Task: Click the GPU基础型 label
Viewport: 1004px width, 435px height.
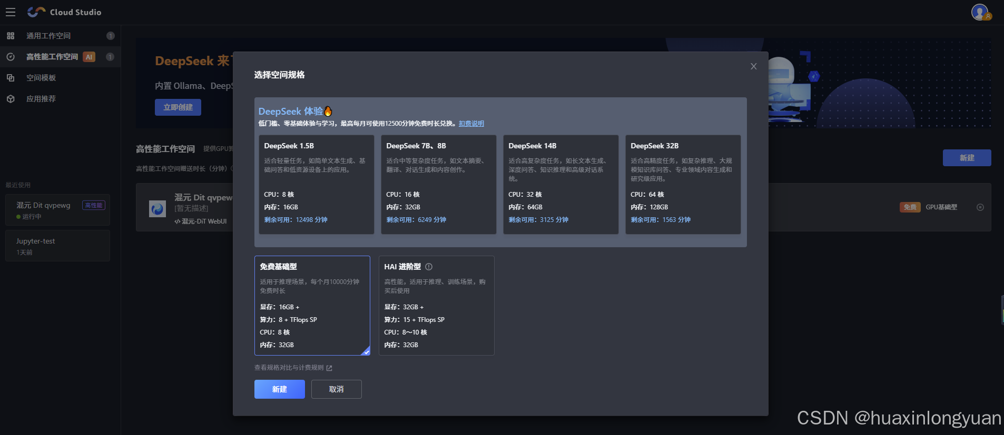Action: point(941,207)
